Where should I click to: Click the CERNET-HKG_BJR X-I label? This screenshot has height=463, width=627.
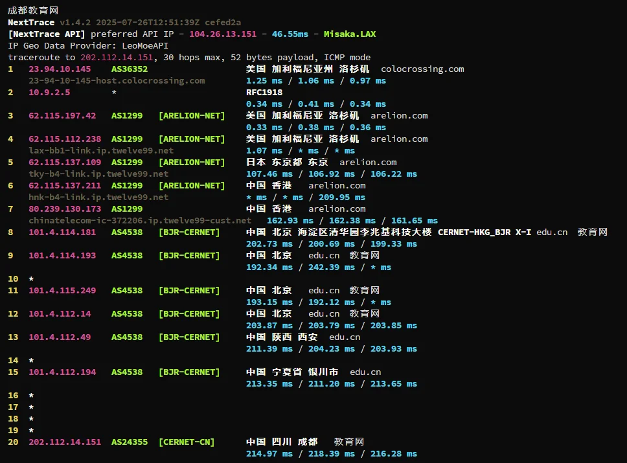pyautogui.click(x=484, y=232)
